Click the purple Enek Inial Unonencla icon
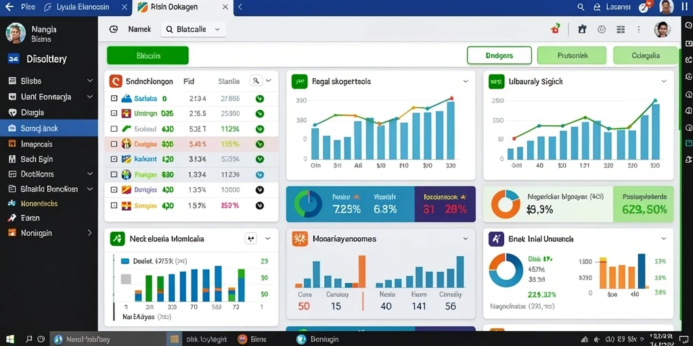 (496, 239)
